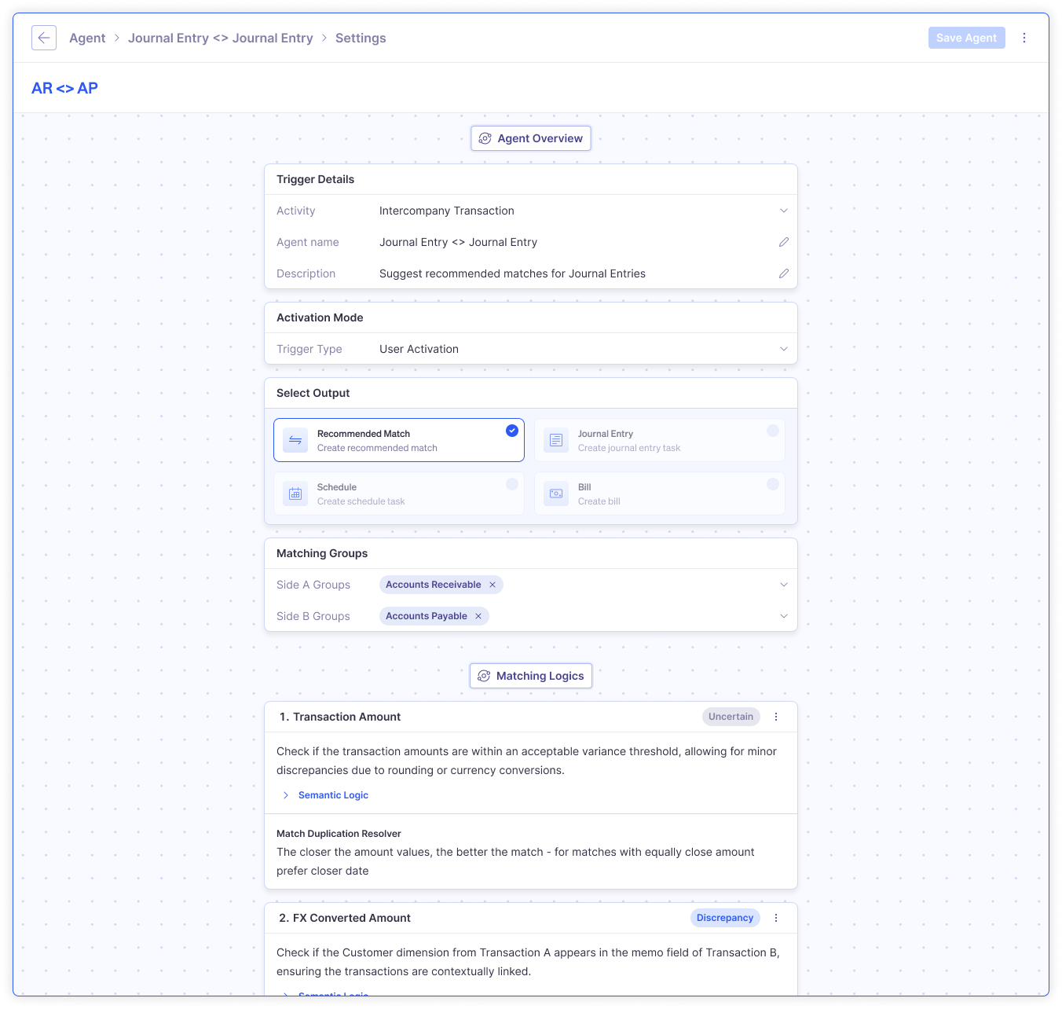Edit the Description using the pencil icon

tap(784, 273)
